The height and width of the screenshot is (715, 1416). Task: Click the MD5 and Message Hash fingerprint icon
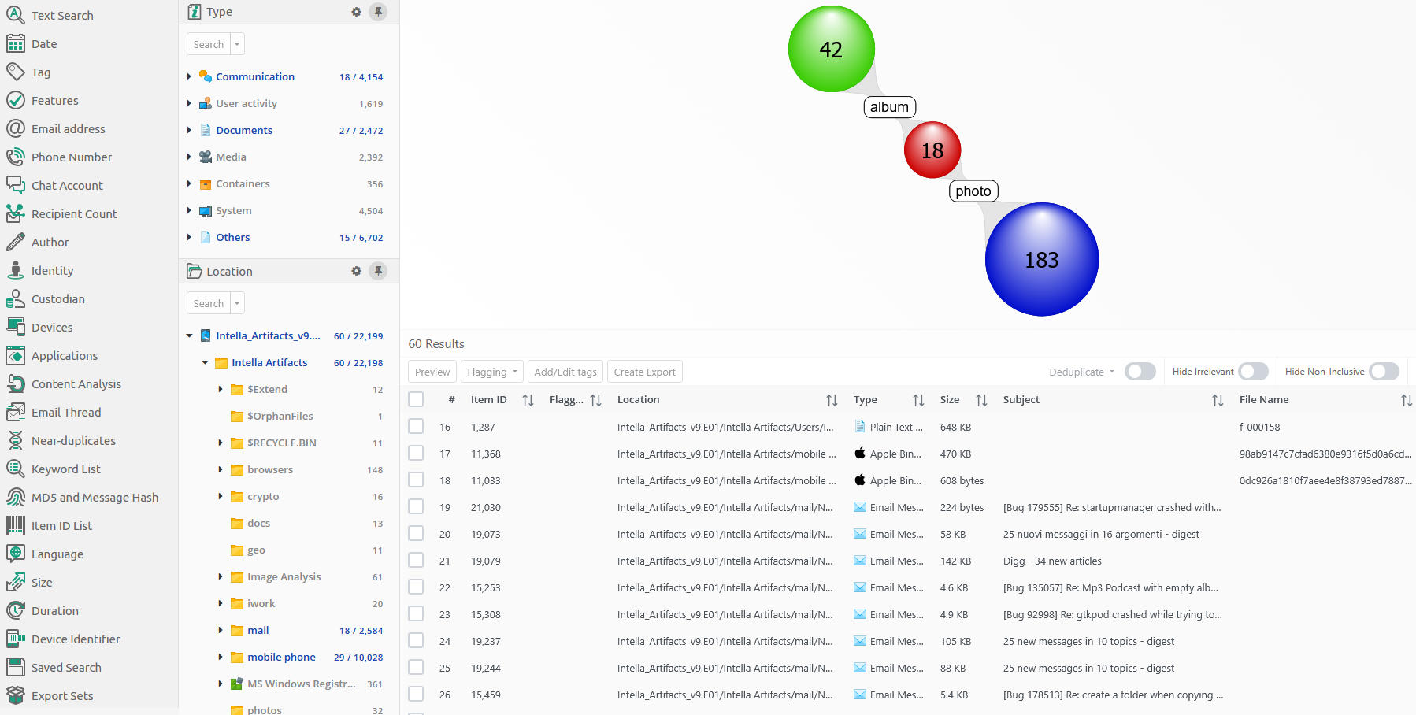pos(15,497)
